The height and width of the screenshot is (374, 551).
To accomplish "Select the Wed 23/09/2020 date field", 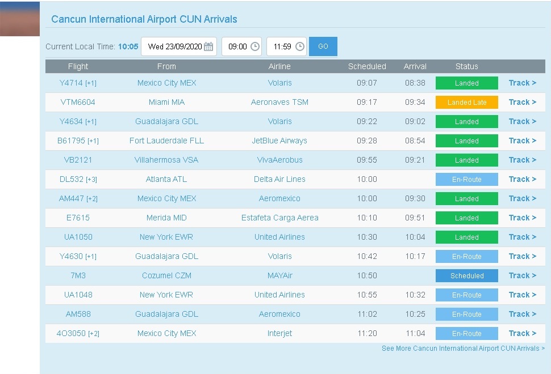I will click(179, 46).
